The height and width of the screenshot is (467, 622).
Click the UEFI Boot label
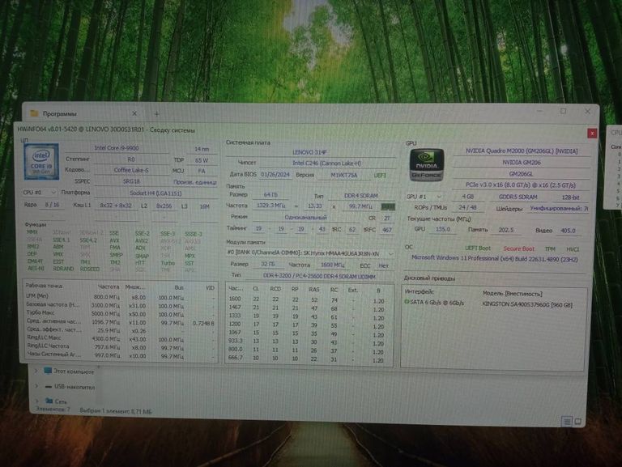coord(478,248)
